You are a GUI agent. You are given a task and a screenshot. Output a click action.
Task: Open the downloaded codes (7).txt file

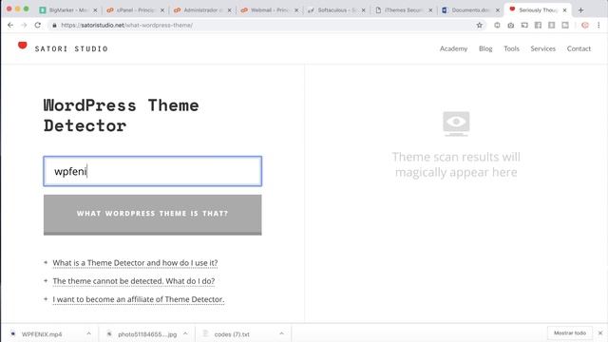(232, 333)
